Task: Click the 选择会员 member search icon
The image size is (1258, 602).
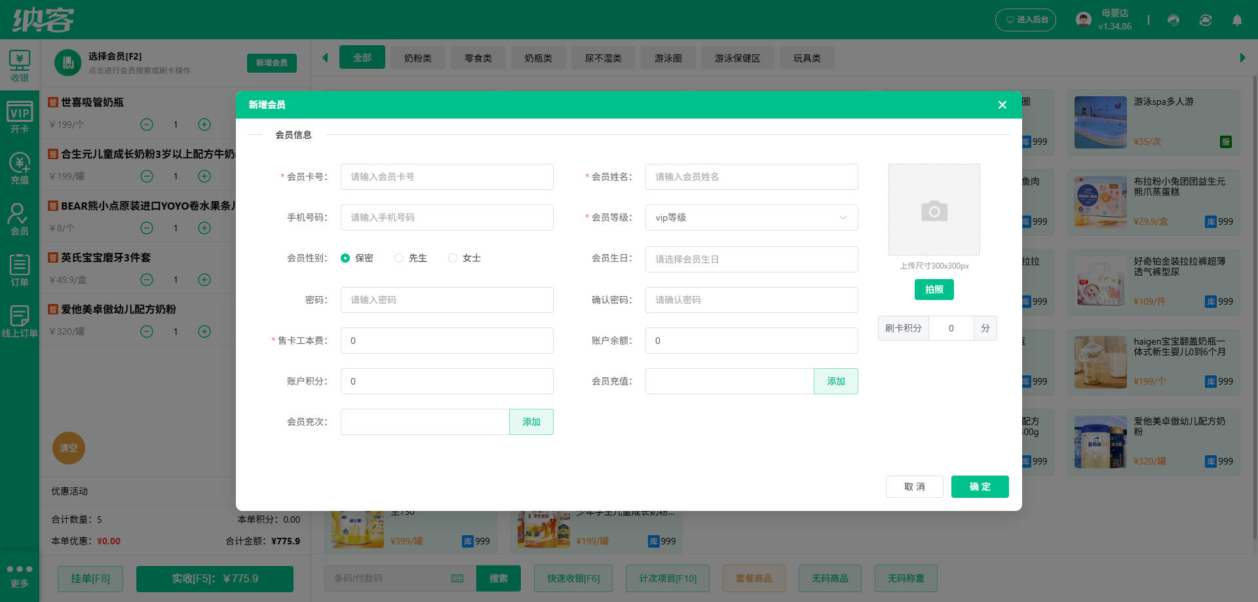Action: 67,63
